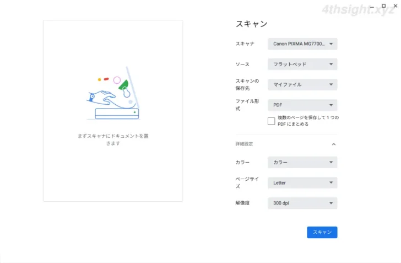Click the 複数のページを保存して 1 つの PDF にまとめる label
401x263 pixels.
coord(308,121)
